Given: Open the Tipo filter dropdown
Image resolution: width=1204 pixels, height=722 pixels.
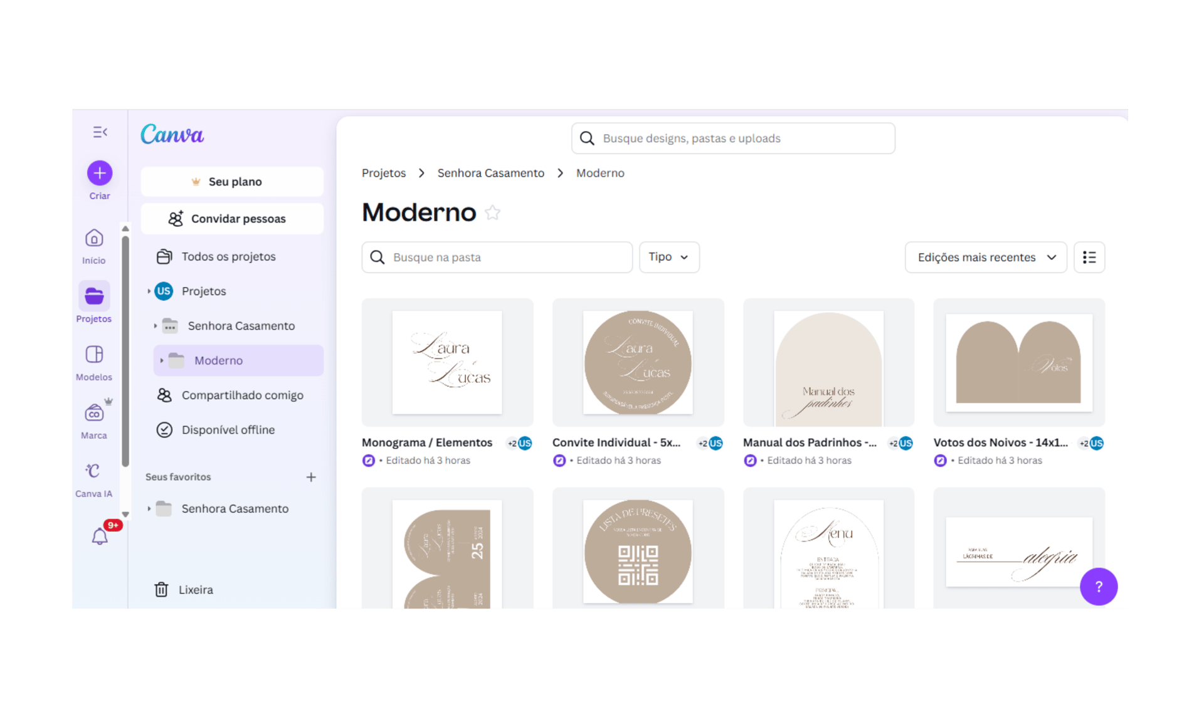Looking at the screenshot, I should (x=668, y=258).
